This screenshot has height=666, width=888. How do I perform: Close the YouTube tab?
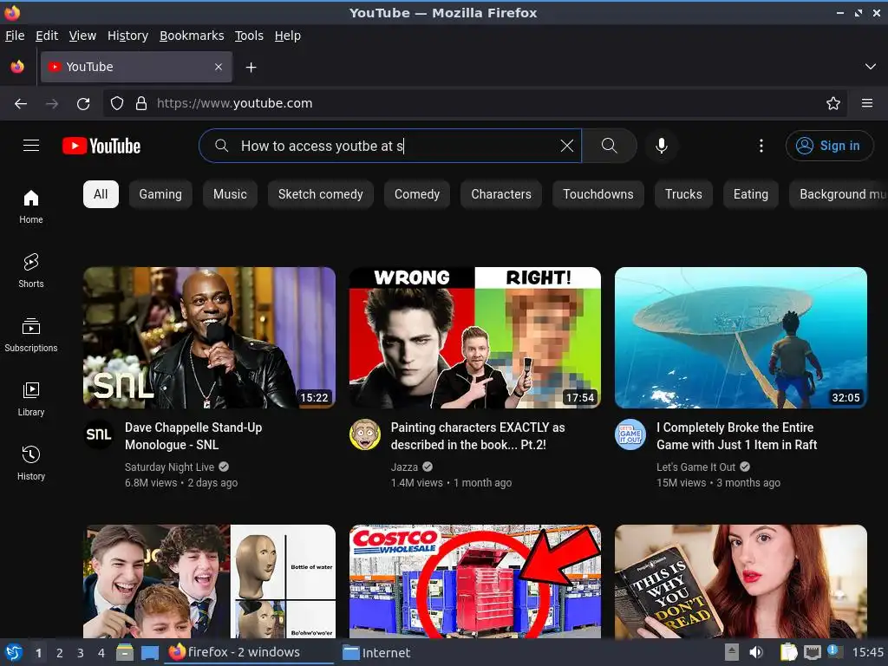point(219,67)
